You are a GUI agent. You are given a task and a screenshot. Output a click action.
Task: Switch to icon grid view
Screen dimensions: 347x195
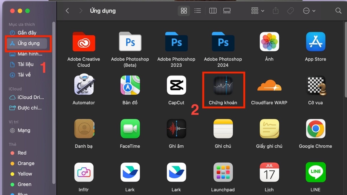[184, 11]
